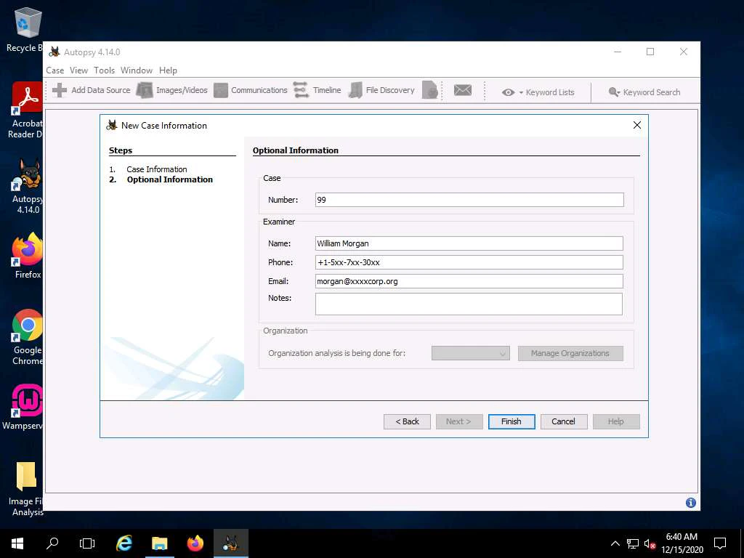Launch the File Discovery tool
This screenshot has width=744, height=558.
(381, 90)
